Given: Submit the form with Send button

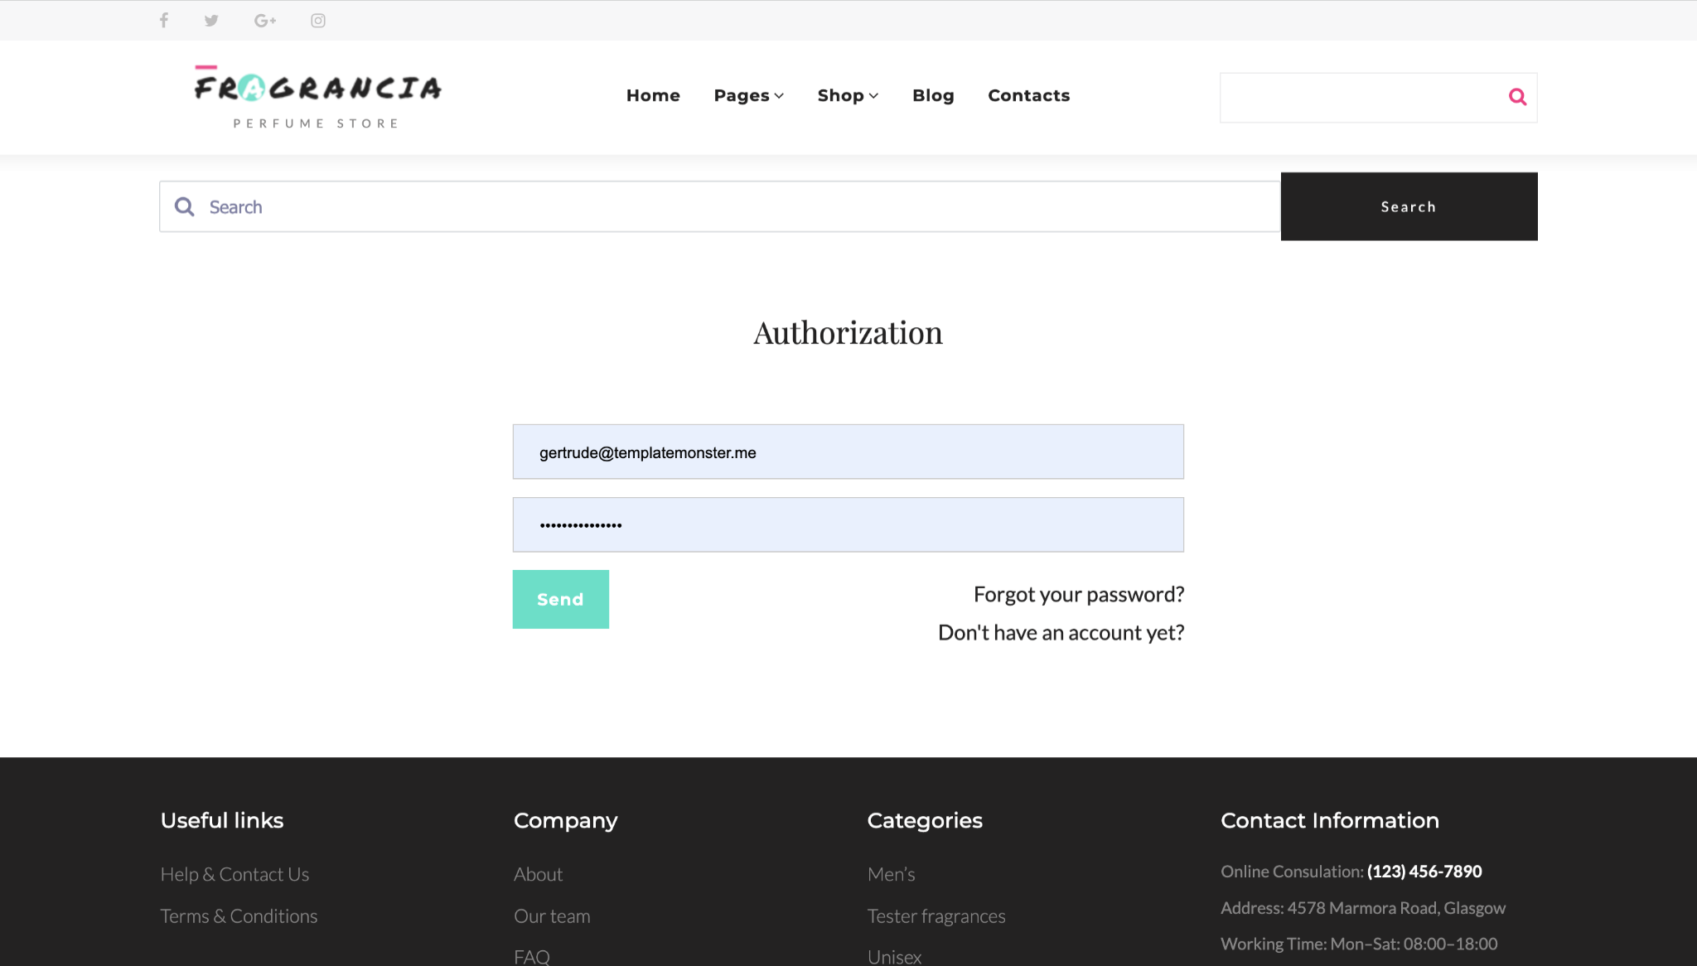Looking at the screenshot, I should pyautogui.click(x=560, y=599).
